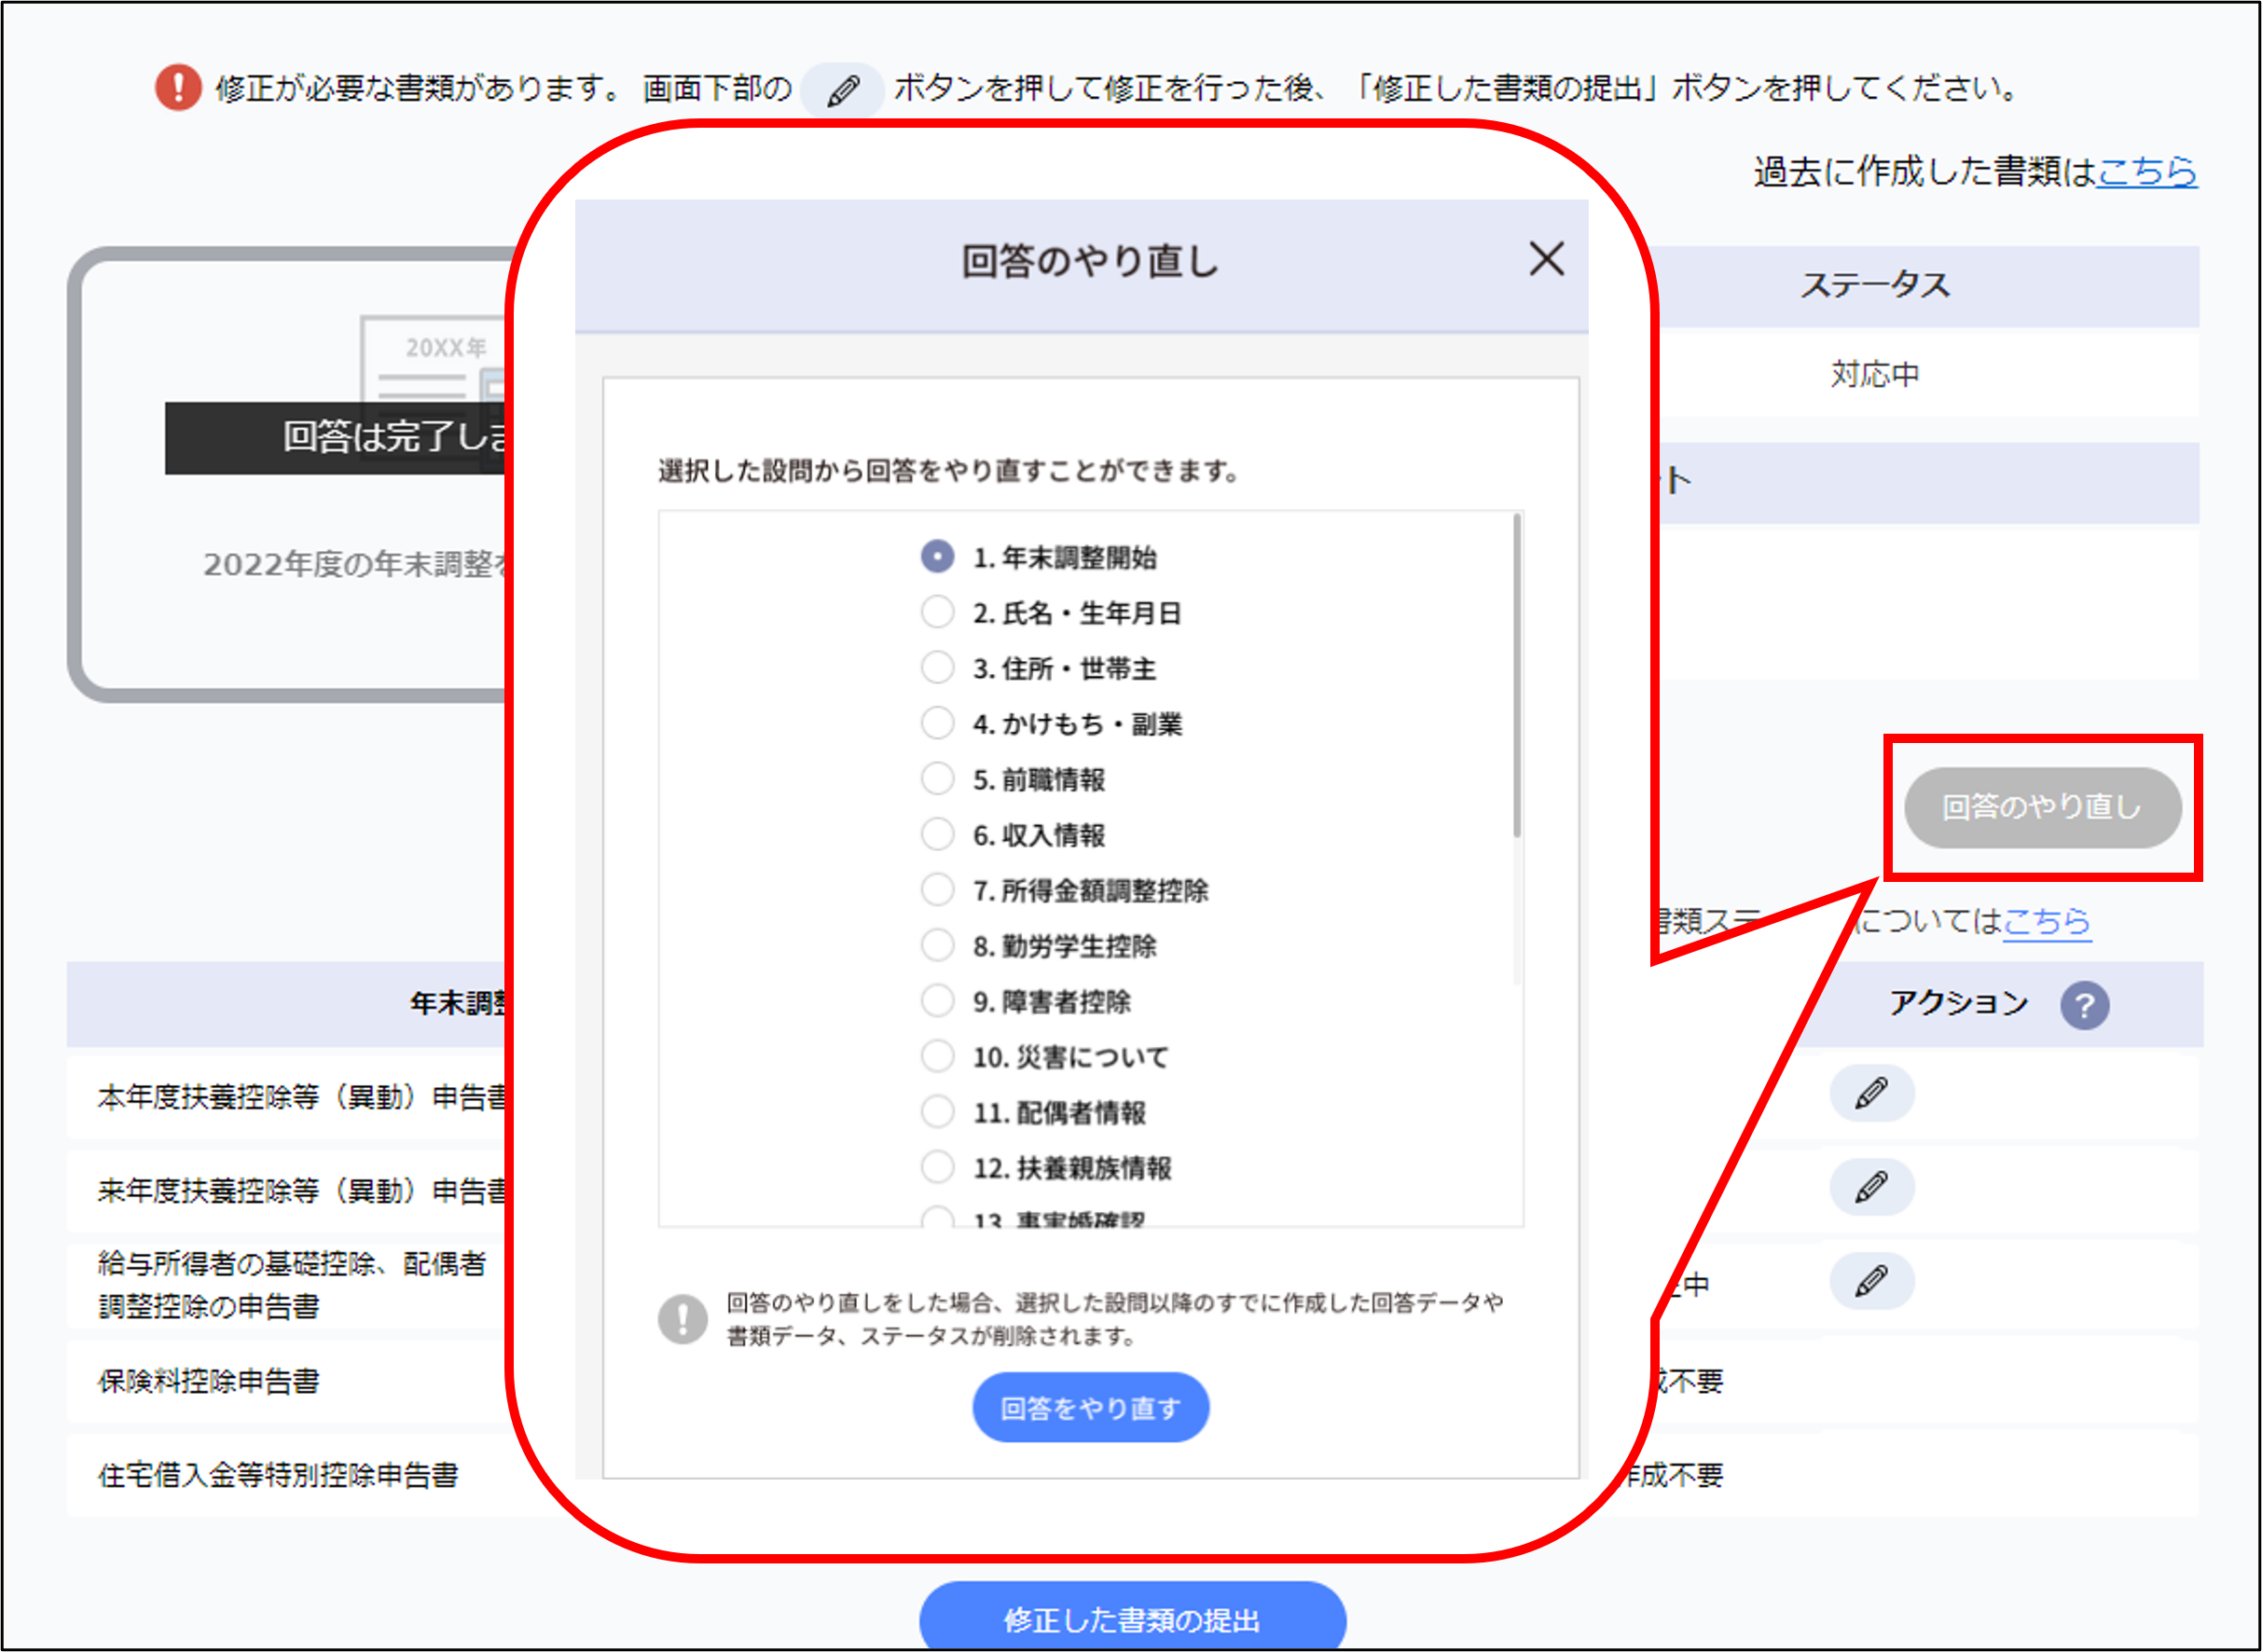
Task: Click pencil icon for 給与所得者の基礎控除 row
Action: click(1871, 1281)
